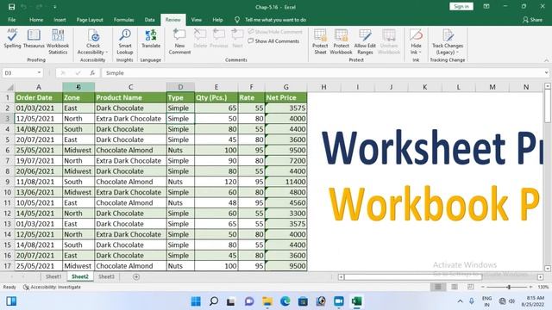Select row 9 header
Viewport: 552px width, 310px height.
[7, 182]
